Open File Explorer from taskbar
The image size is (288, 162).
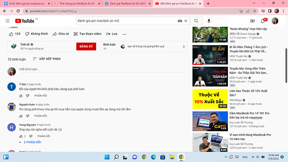coord(172,157)
